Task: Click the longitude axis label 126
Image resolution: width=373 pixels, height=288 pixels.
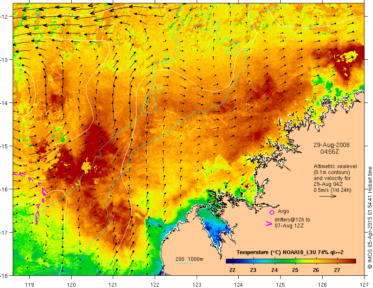Action: [x=322, y=285]
